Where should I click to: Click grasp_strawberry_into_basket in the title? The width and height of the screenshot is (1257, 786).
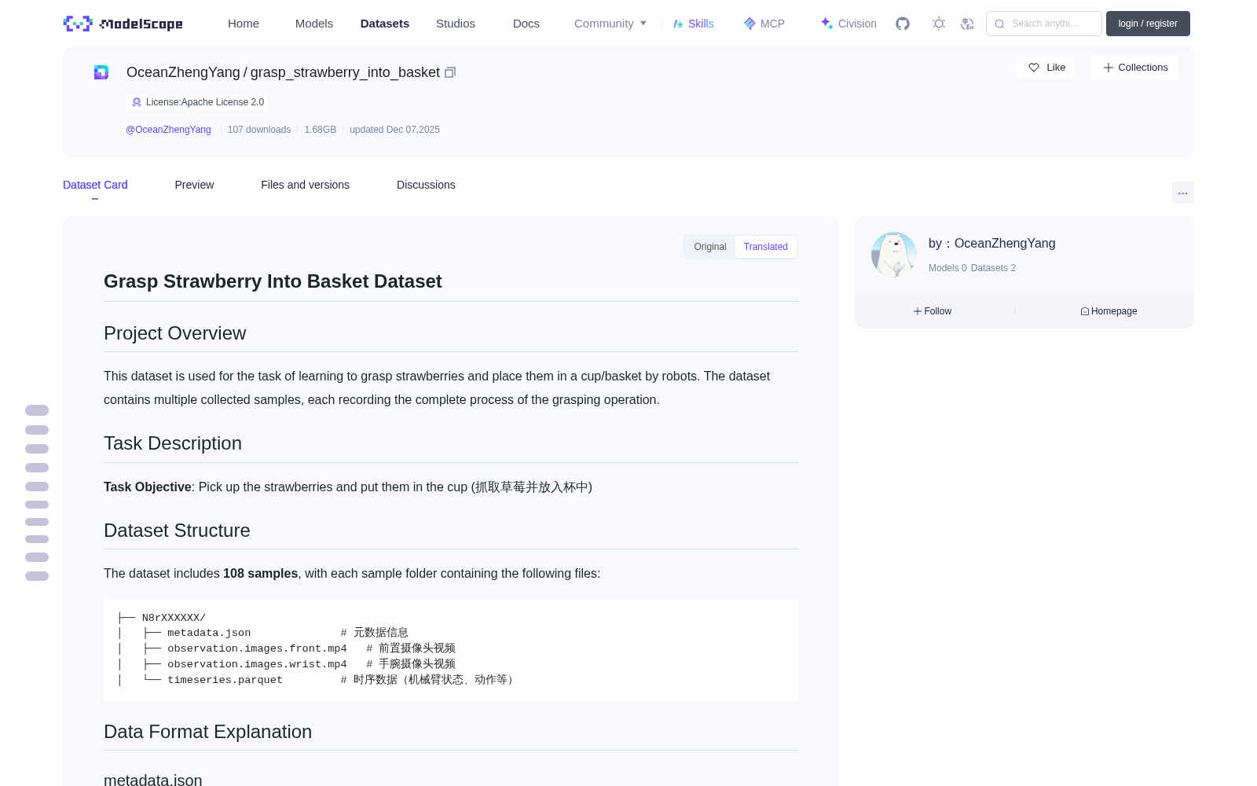click(x=345, y=72)
